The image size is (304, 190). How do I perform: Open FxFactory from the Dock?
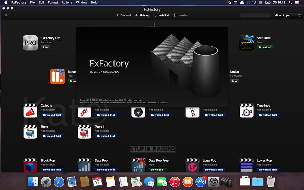click(226, 182)
